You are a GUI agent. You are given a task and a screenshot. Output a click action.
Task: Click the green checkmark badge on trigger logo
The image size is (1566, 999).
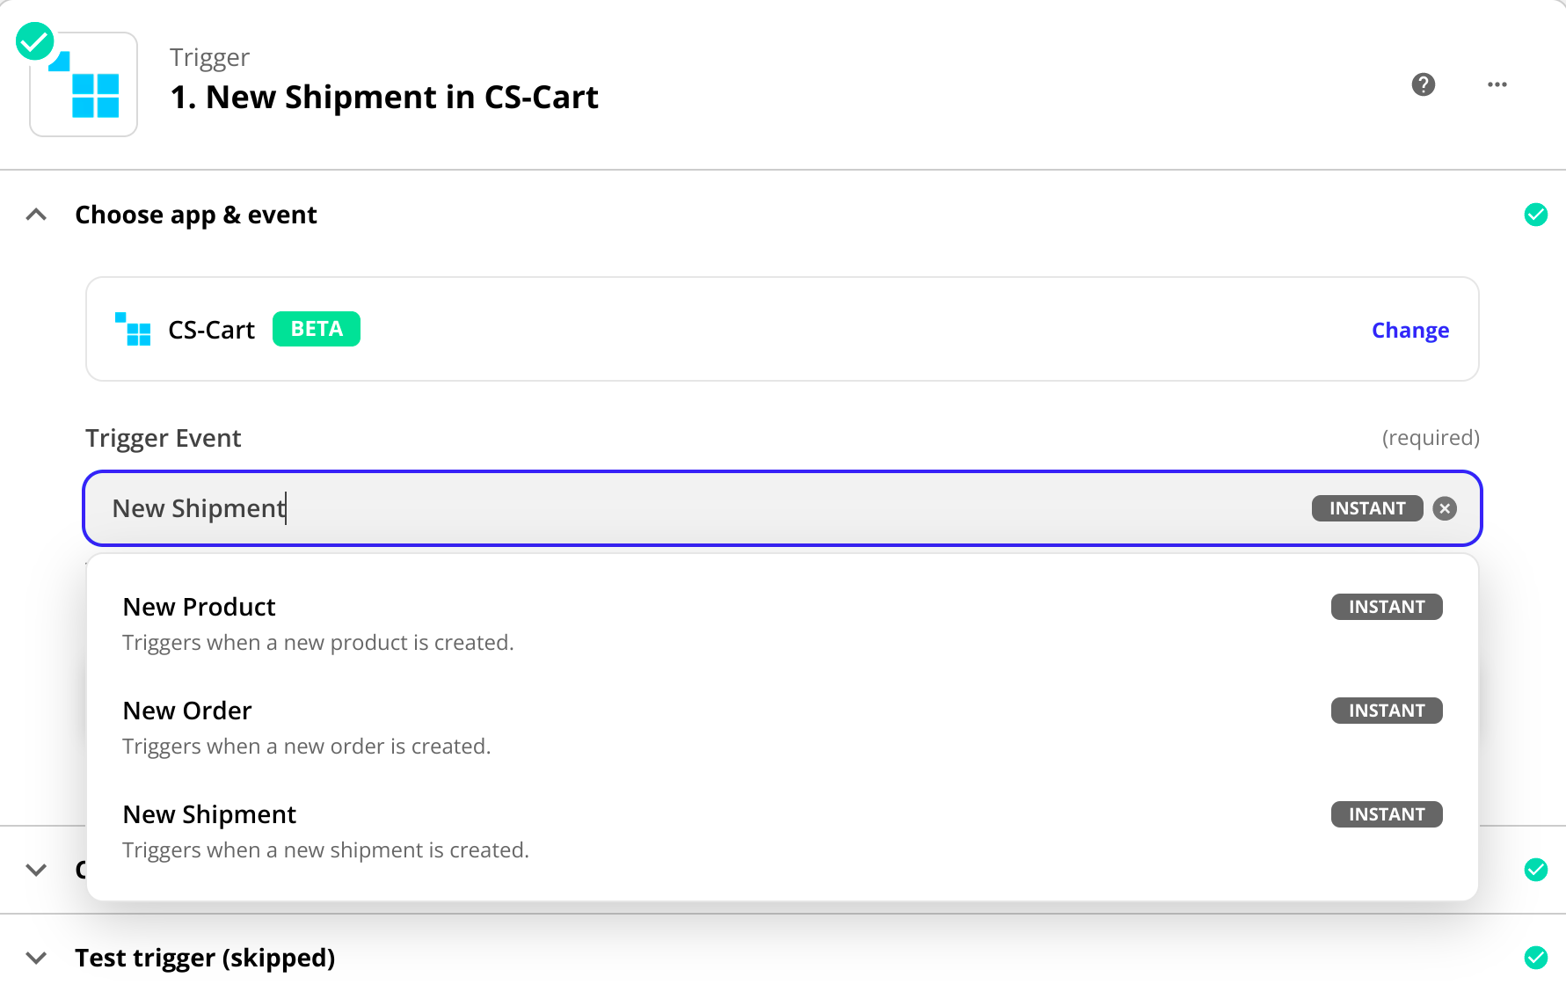point(35,41)
